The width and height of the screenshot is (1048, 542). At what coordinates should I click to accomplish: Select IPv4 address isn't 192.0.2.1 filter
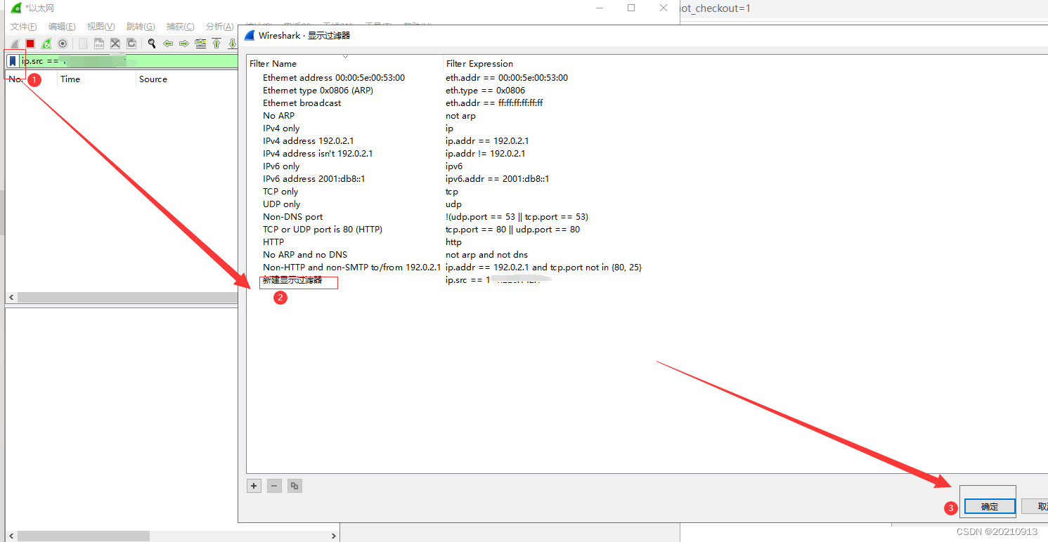(318, 154)
